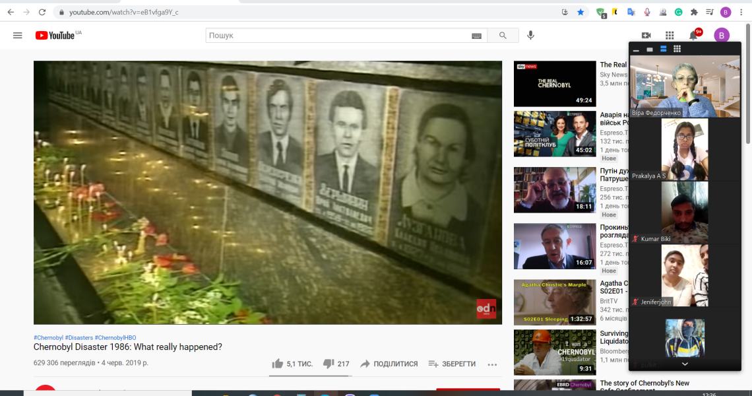Click the magnifier search button
This screenshot has height=396, width=752.
[x=503, y=36]
